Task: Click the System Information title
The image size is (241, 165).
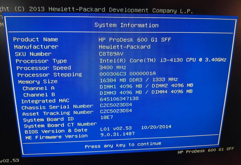Action: click(x=126, y=25)
